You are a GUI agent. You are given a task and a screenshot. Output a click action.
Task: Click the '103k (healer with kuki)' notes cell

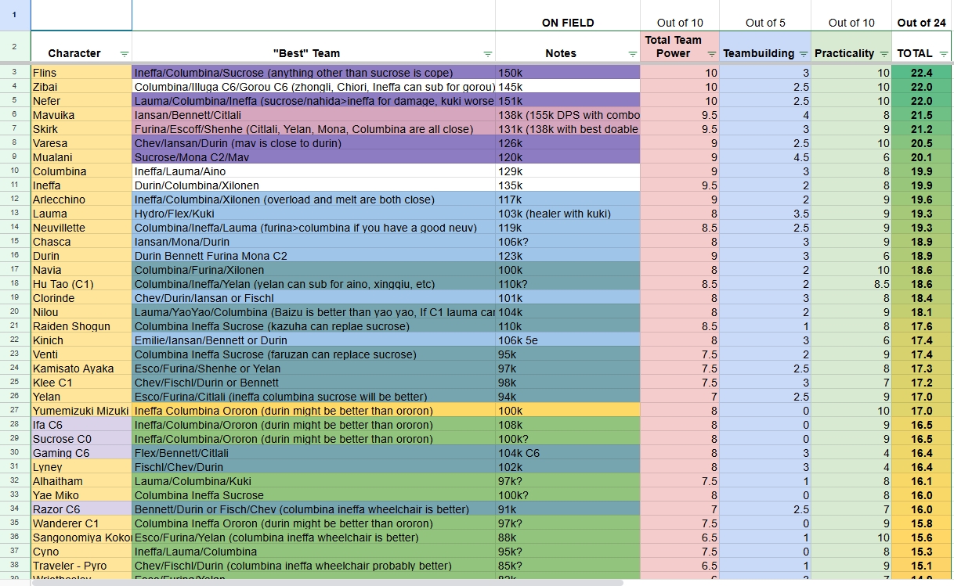pos(568,214)
